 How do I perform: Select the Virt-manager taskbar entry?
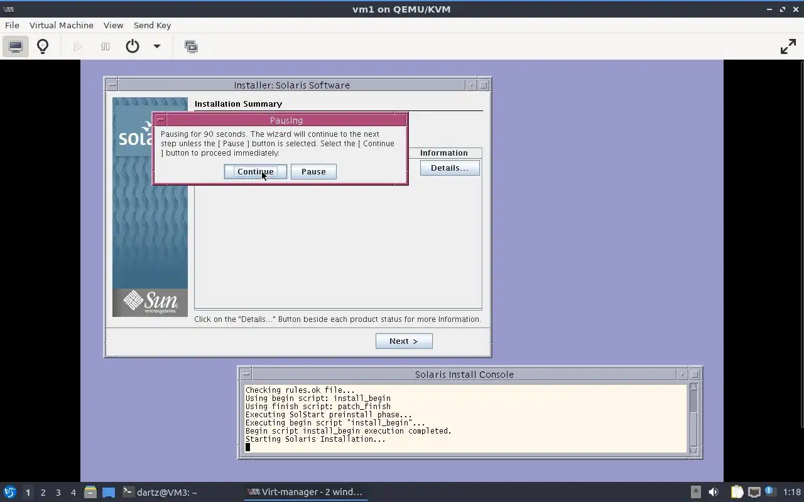305,492
